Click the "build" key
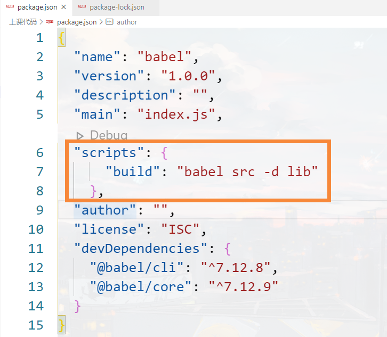The image size is (387, 337). tap(133, 172)
